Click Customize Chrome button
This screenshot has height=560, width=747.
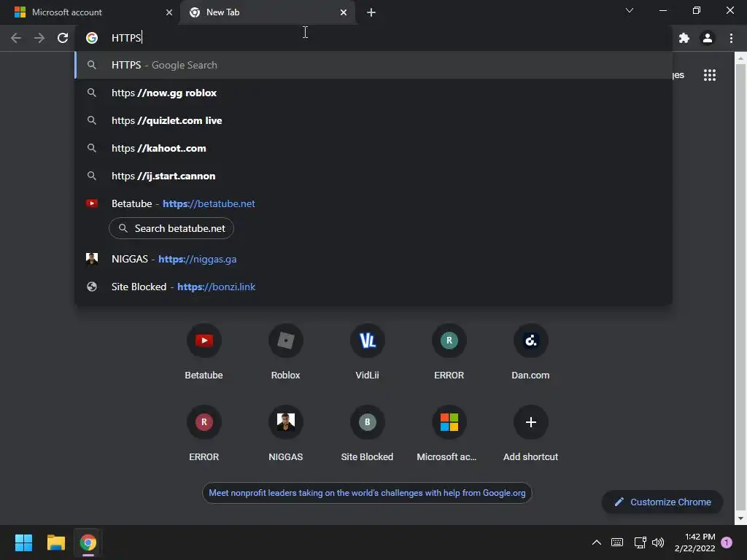(662, 502)
